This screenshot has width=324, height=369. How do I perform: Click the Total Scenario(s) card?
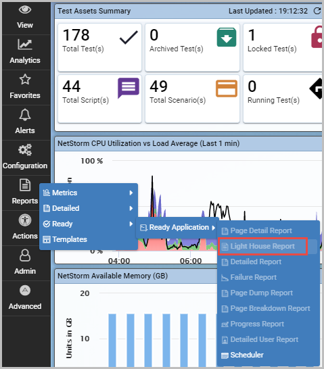192,99
